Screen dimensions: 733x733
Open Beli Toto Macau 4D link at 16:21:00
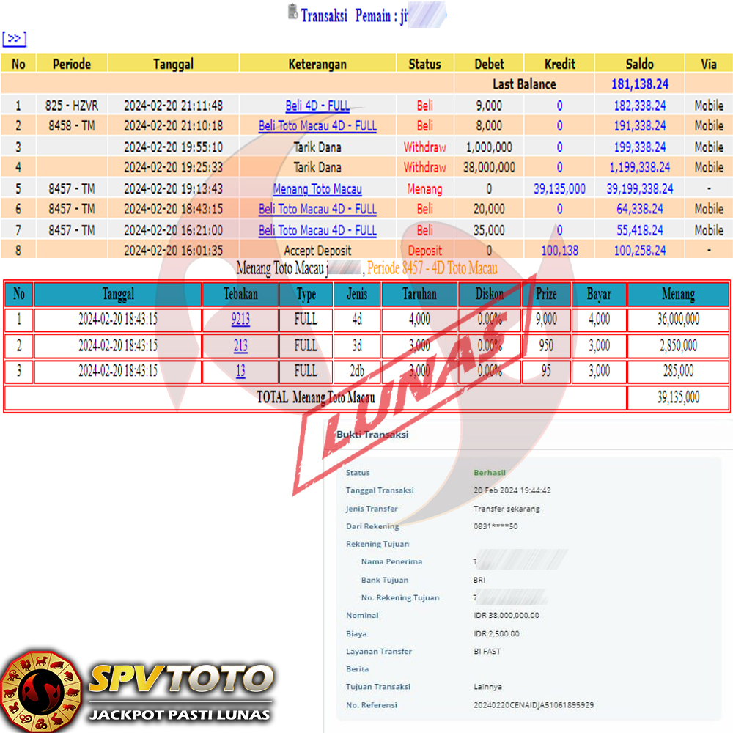(317, 231)
